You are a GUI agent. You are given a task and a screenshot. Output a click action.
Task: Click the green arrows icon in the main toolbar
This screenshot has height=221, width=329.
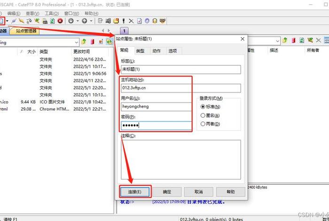(37, 21)
